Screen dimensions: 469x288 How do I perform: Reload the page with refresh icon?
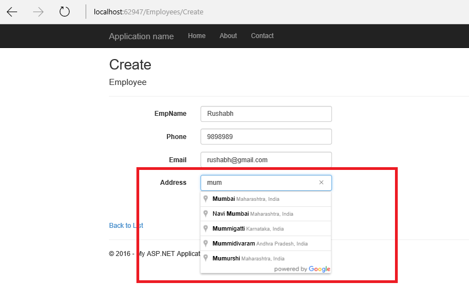pyautogui.click(x=65, y=12)
